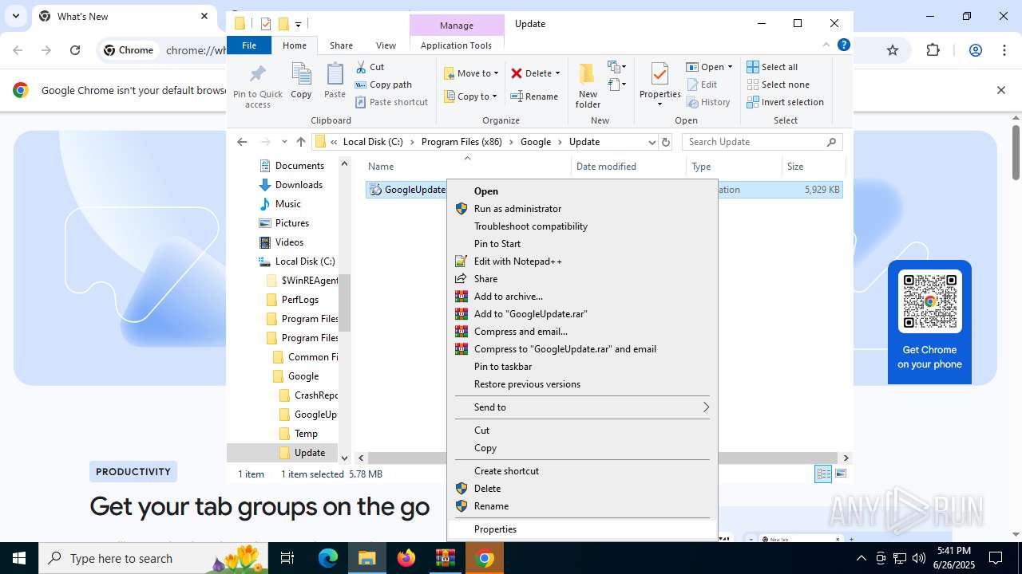Click Copy path in the ribbon

(383, 85)
